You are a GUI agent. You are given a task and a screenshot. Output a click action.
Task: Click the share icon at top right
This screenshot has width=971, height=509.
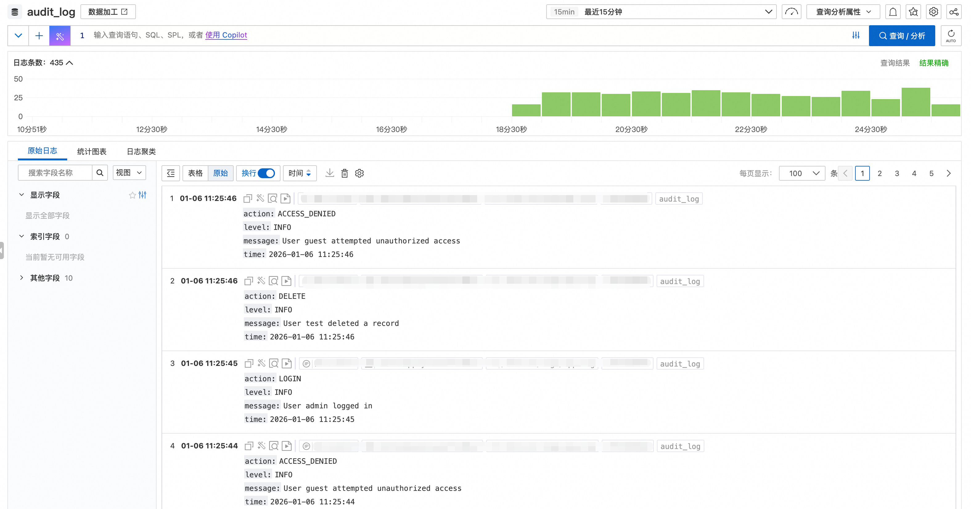[954, 12]
